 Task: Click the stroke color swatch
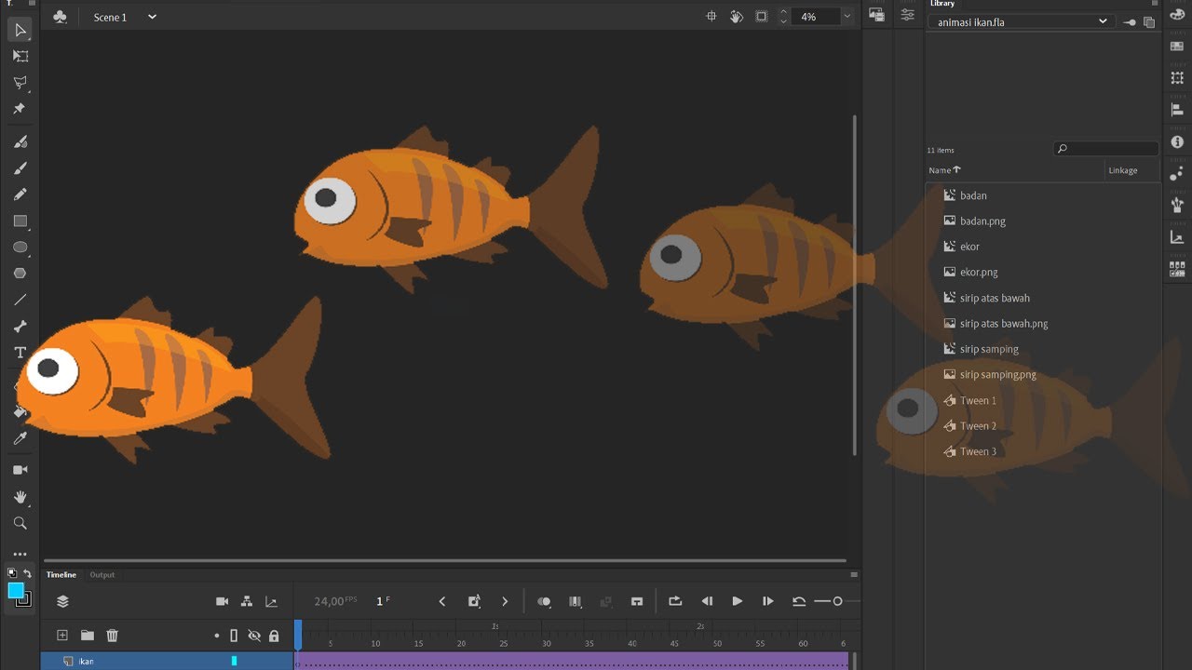pyautogui.click(x=25, y=600)
